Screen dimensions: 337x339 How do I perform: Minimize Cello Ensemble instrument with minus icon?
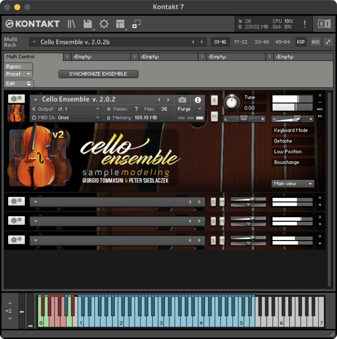tap(320, 102)
